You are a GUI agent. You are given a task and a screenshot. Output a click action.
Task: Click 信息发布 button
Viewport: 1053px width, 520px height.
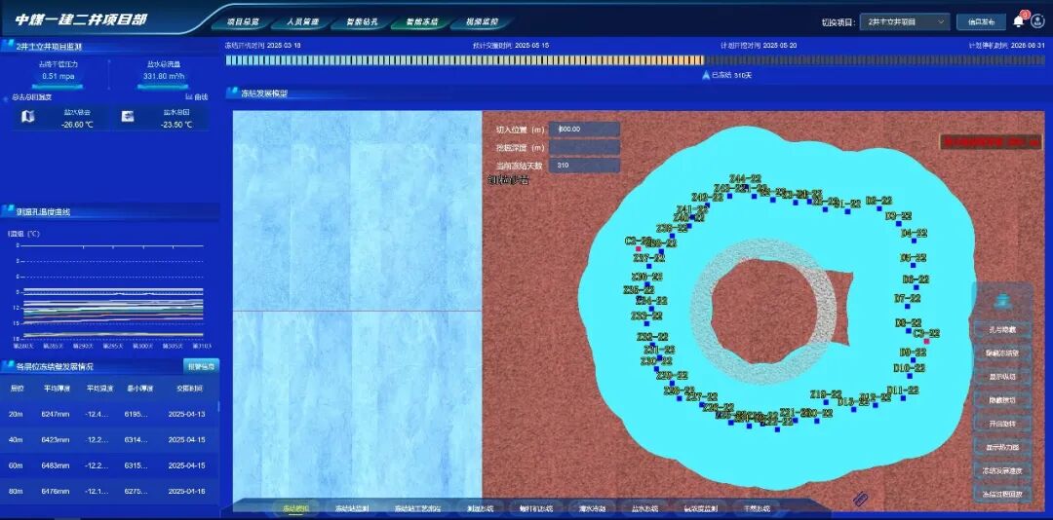click(981, 21)
